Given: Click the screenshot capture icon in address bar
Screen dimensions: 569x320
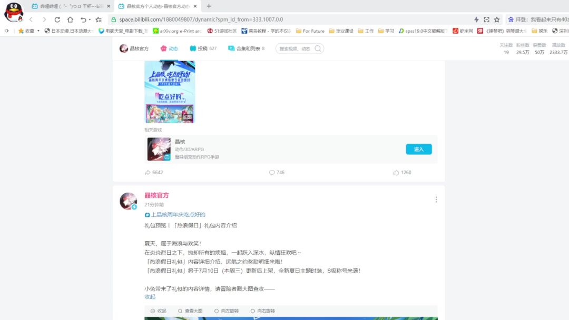Looking at the screenshot, I should [x=487, y=19].
